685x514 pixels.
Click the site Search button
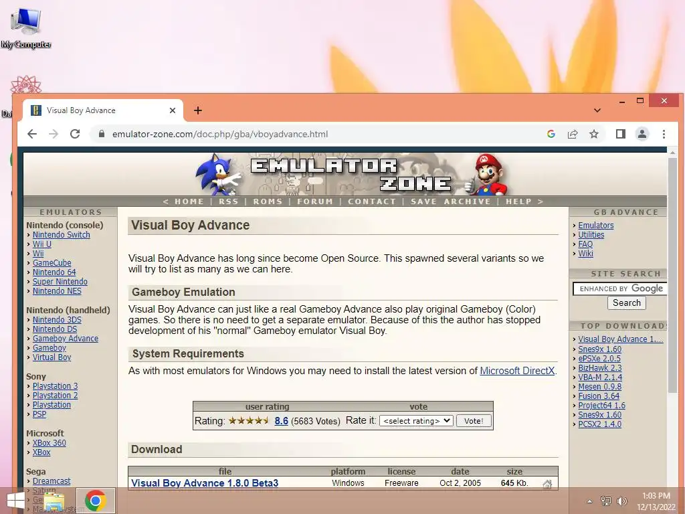click(x=626, y=303)
